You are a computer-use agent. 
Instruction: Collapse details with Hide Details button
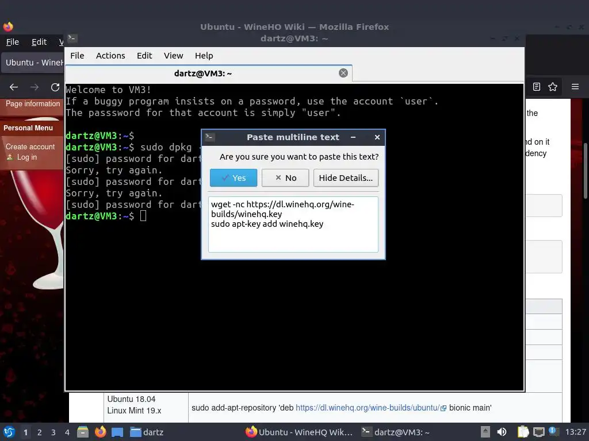[346, 178]
